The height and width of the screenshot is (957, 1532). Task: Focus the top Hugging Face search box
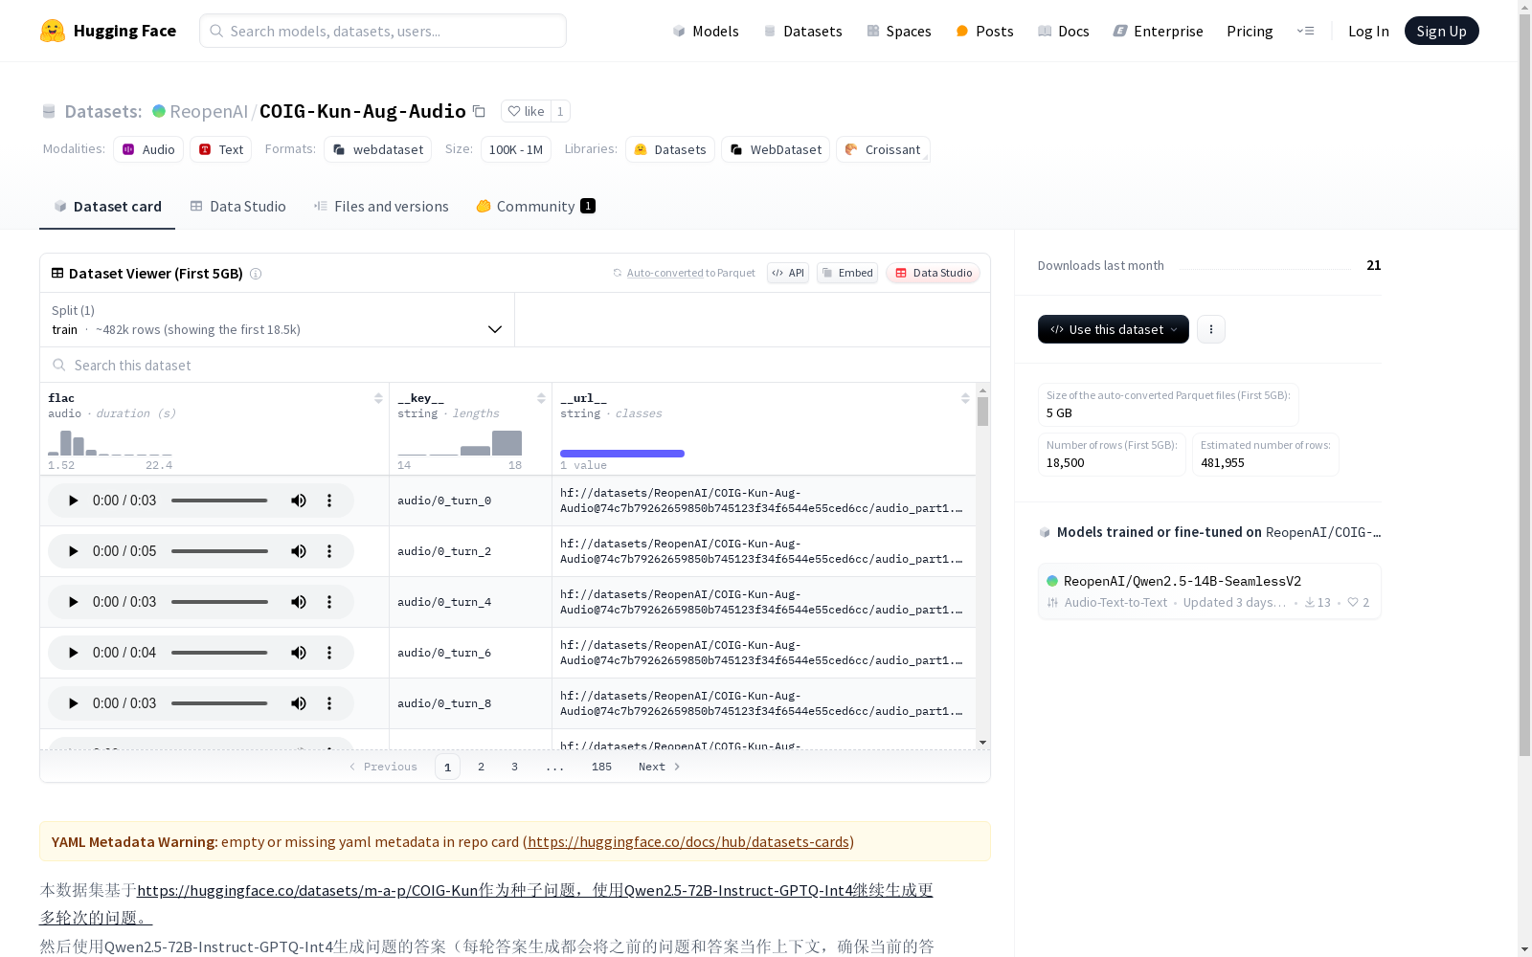(383, 31)
